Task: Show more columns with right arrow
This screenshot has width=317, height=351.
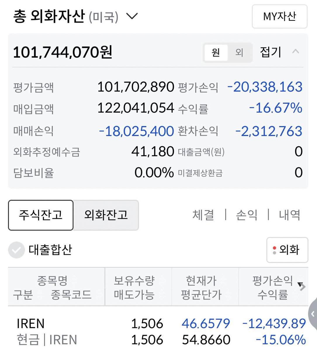Action: pos(302,287)
